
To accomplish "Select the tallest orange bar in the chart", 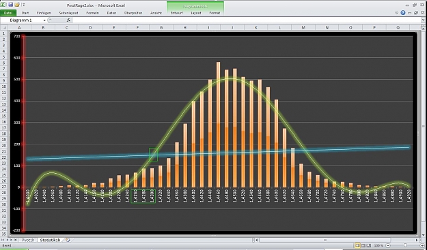I will point(218,125).
